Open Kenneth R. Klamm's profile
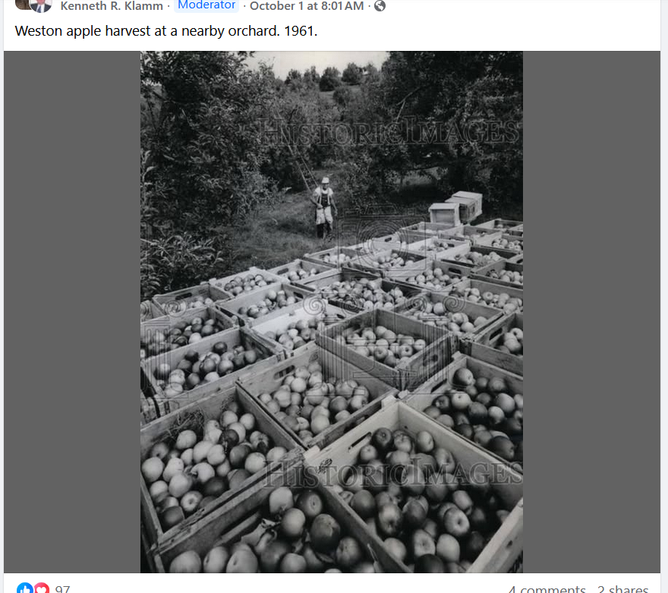 [x=112, y=6]
